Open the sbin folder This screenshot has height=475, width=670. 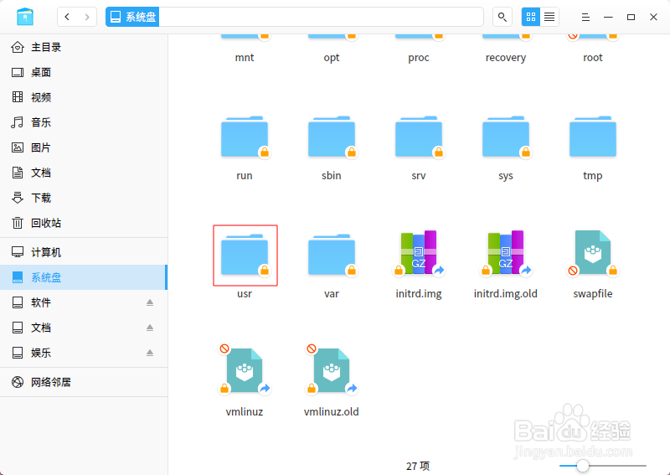point(332,137)
